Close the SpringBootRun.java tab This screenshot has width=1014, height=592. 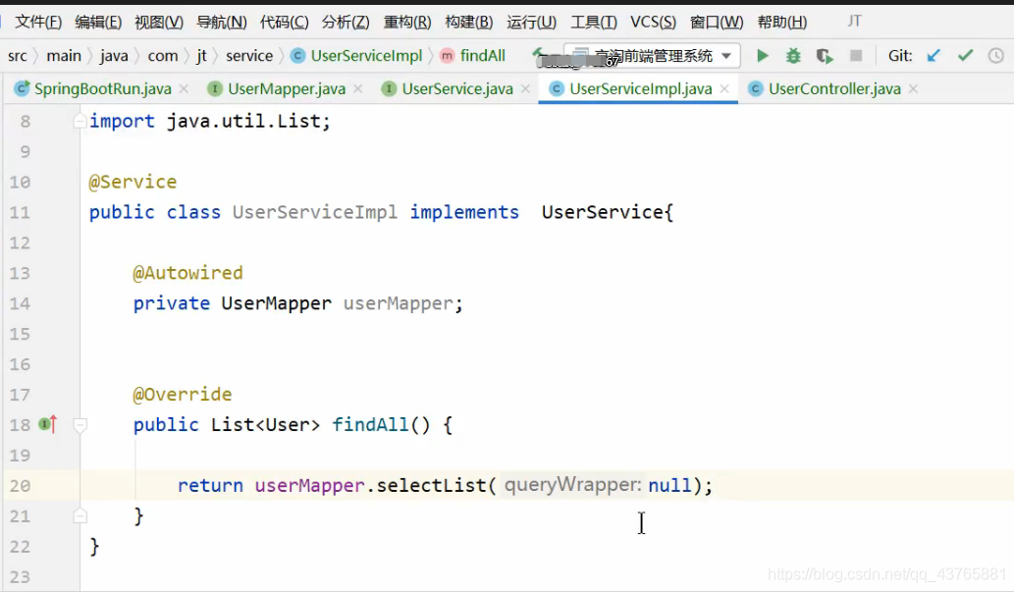[x=184, y=88]
